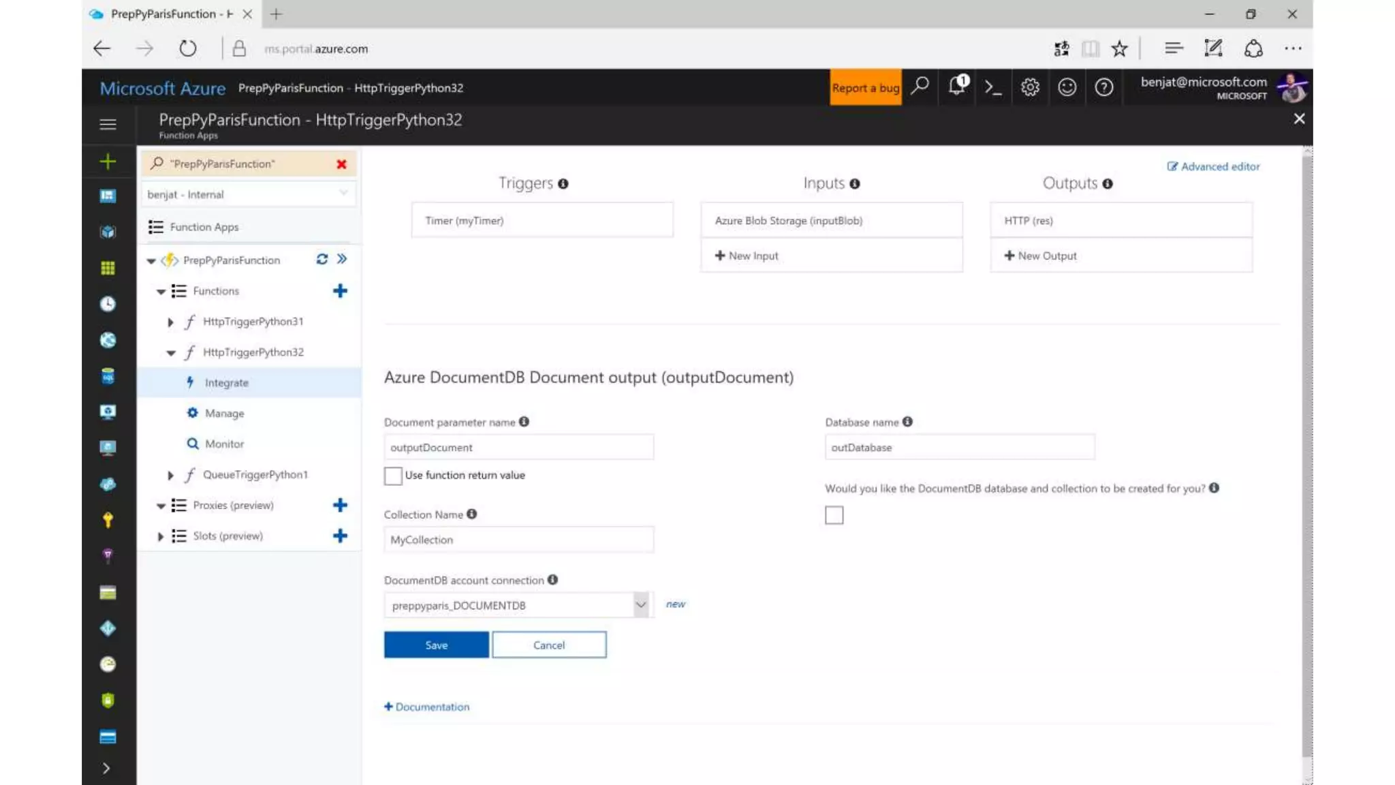This screenshot has height=785, width=1395.
Task: Add a new function with plus icon
Action: click(340, 291)
